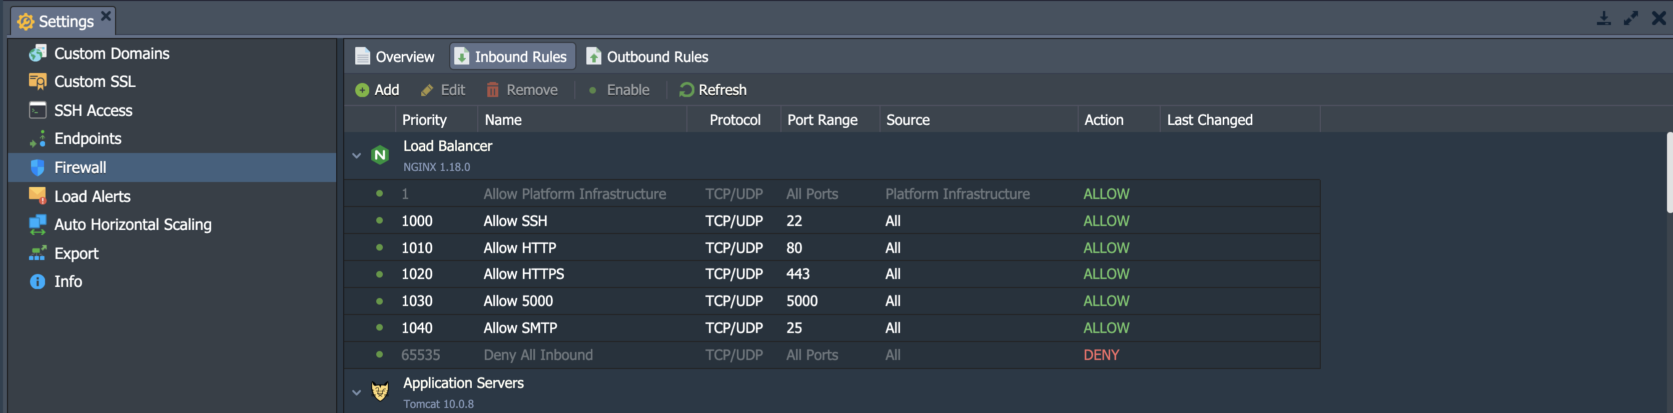Click the download icon at top right

coord(1603,18)
